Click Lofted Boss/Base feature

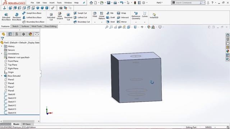pyautogui.click(x=32, y=18)
